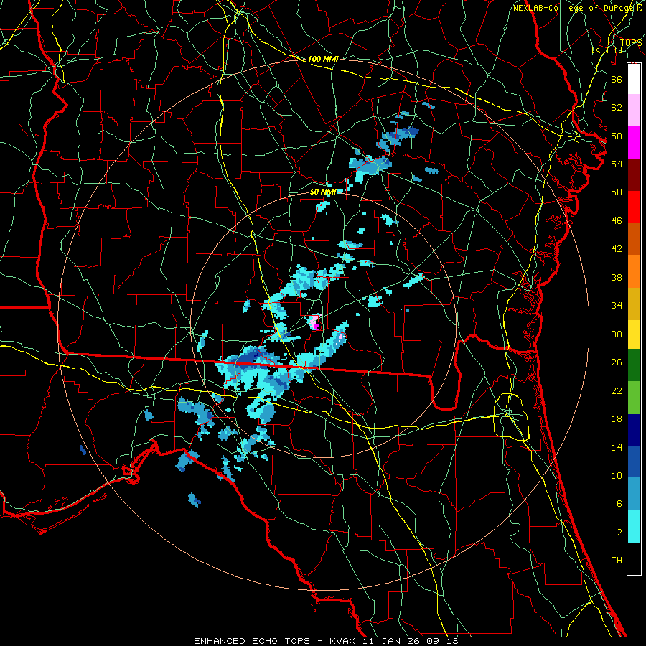Click the 14 value on the legend scale

coord(617,447)
